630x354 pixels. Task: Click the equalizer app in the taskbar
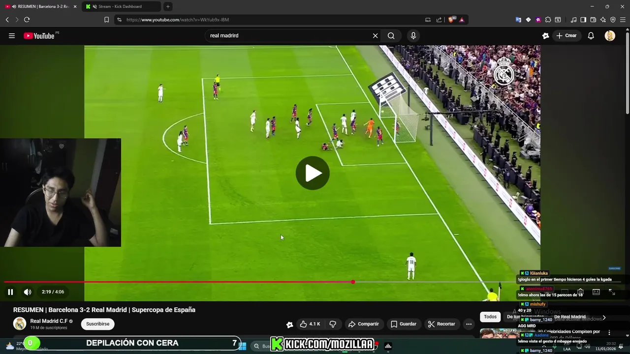pos(388,346)
